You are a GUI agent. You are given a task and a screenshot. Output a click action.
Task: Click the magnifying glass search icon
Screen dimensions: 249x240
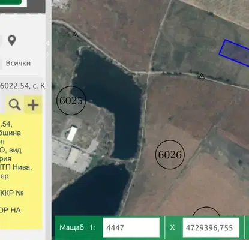[15, 105]
